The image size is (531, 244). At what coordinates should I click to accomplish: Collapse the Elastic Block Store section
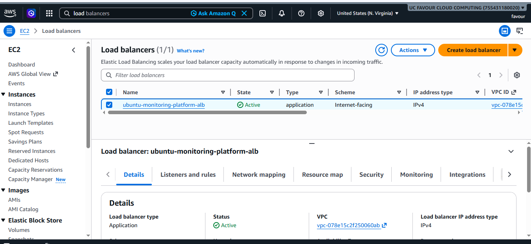pos(3,220)
